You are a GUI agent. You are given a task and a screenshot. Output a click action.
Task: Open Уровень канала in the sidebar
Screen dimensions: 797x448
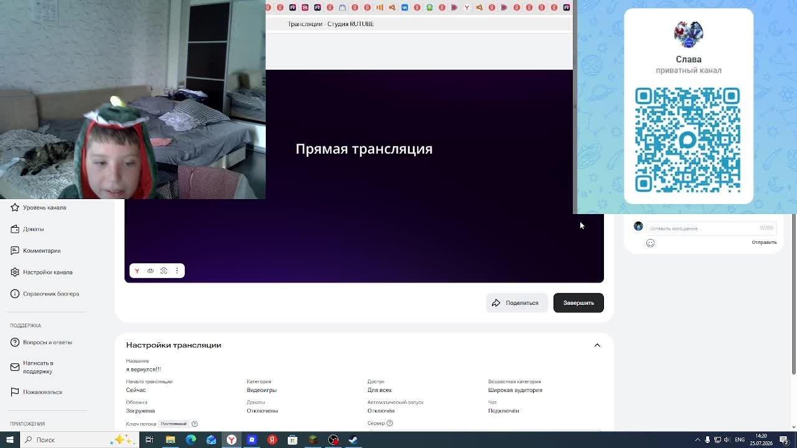(38, 207)
